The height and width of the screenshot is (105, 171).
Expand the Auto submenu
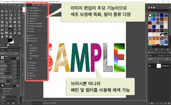37,45
